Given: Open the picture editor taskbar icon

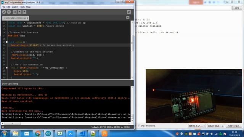Looking at the screenshot, I should point(93,134).
